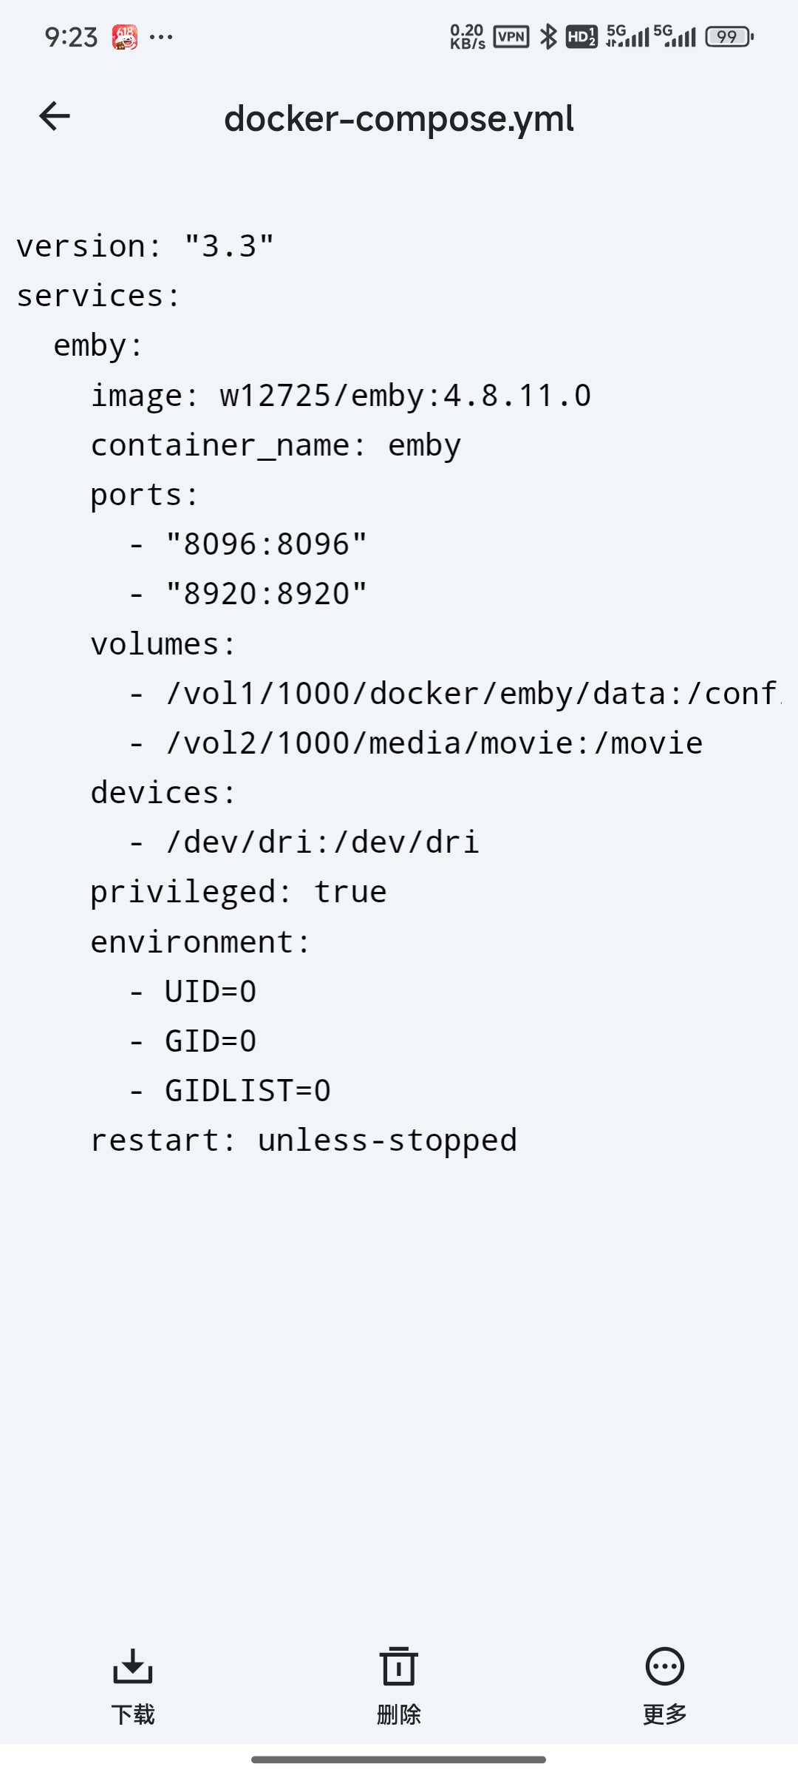Tap the Bluetooth status icon

[548, 36]
